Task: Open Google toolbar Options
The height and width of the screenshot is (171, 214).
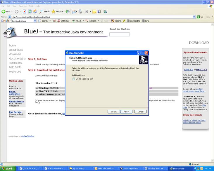Action: (116, 21)
